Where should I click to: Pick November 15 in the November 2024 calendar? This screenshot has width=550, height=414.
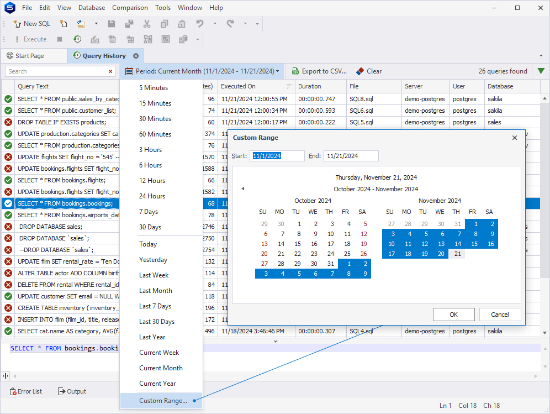tap(474, 244)
